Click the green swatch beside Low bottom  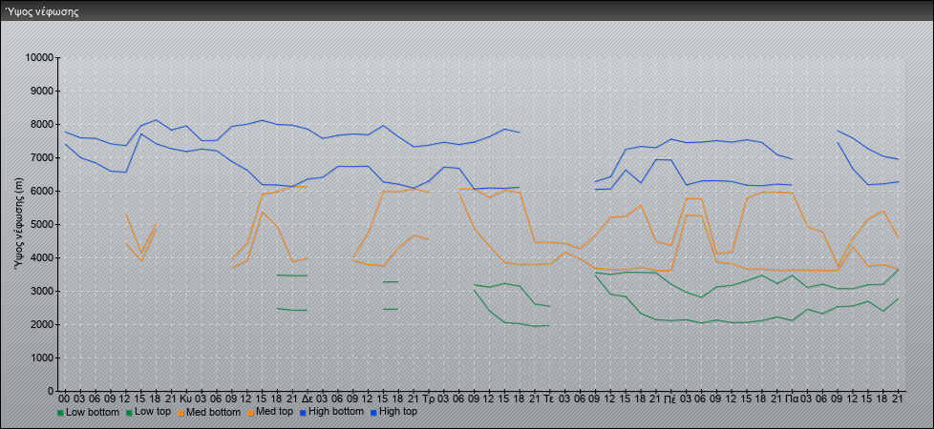click(x=60, y=412)
